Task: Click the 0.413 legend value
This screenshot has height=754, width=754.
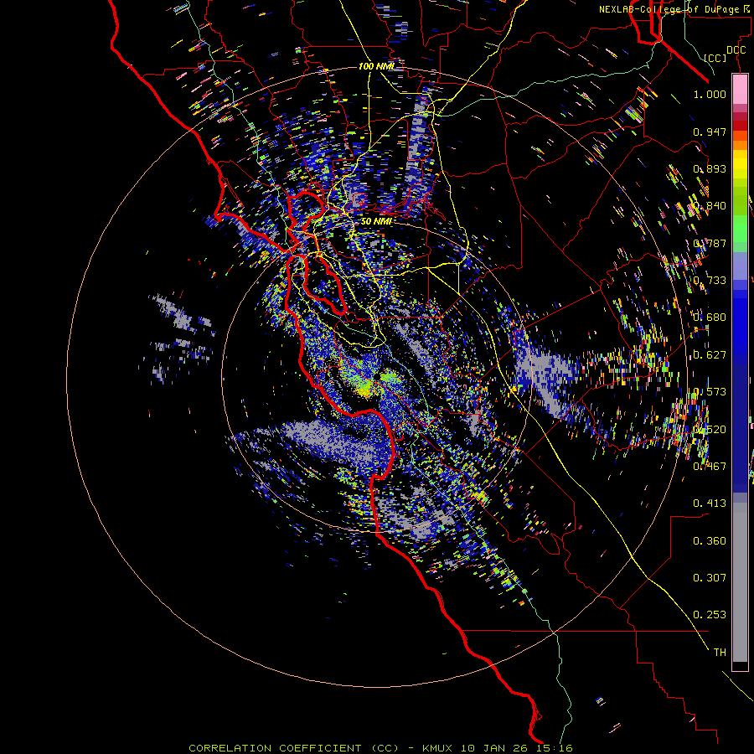Action: 710,504
